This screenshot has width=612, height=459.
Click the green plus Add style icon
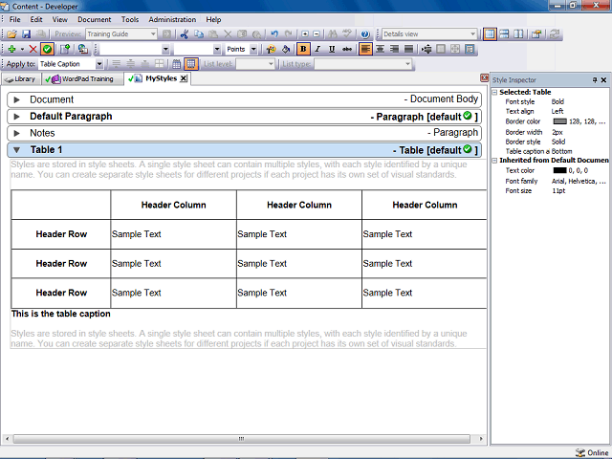(11, 49)
